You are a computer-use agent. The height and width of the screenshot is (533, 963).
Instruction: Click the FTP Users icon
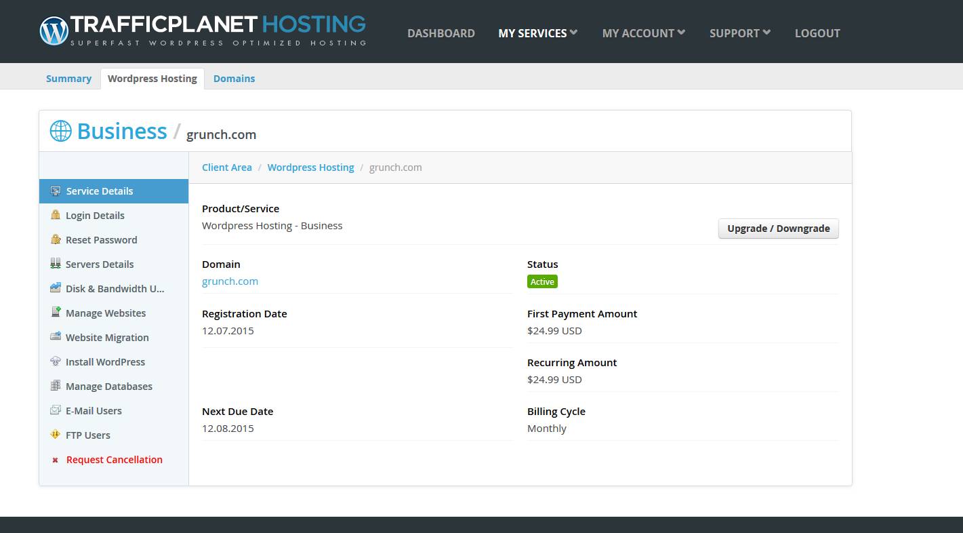56,435
